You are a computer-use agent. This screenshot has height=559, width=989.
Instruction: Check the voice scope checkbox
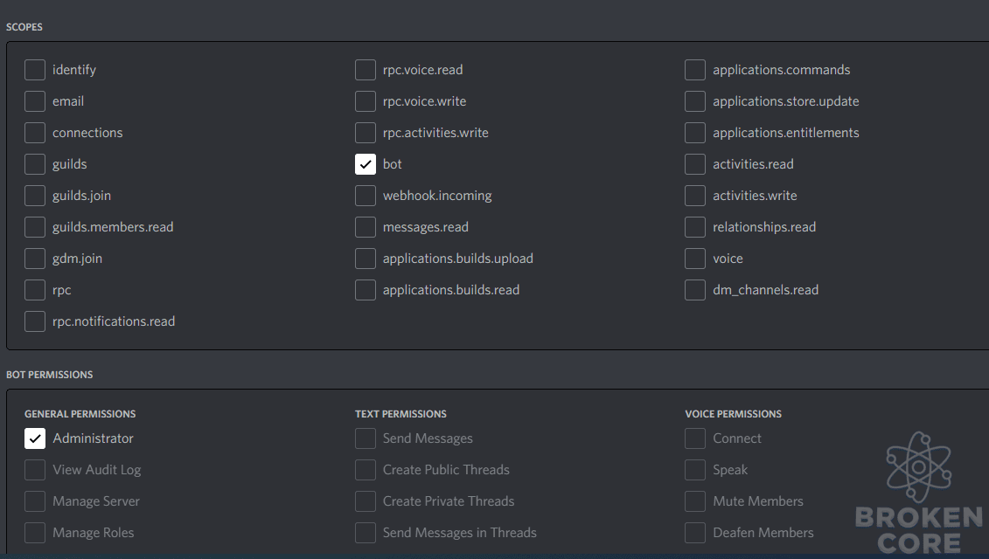point(695,259)
